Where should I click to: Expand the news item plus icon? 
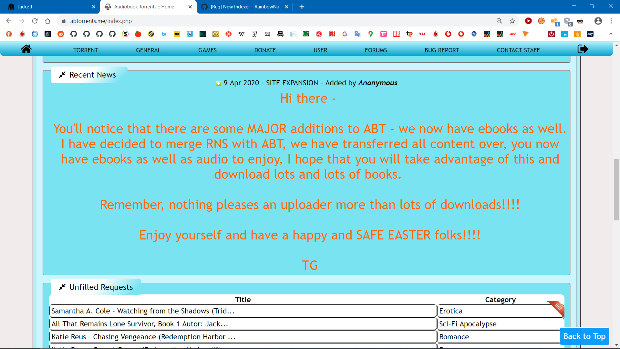(219, 83)
